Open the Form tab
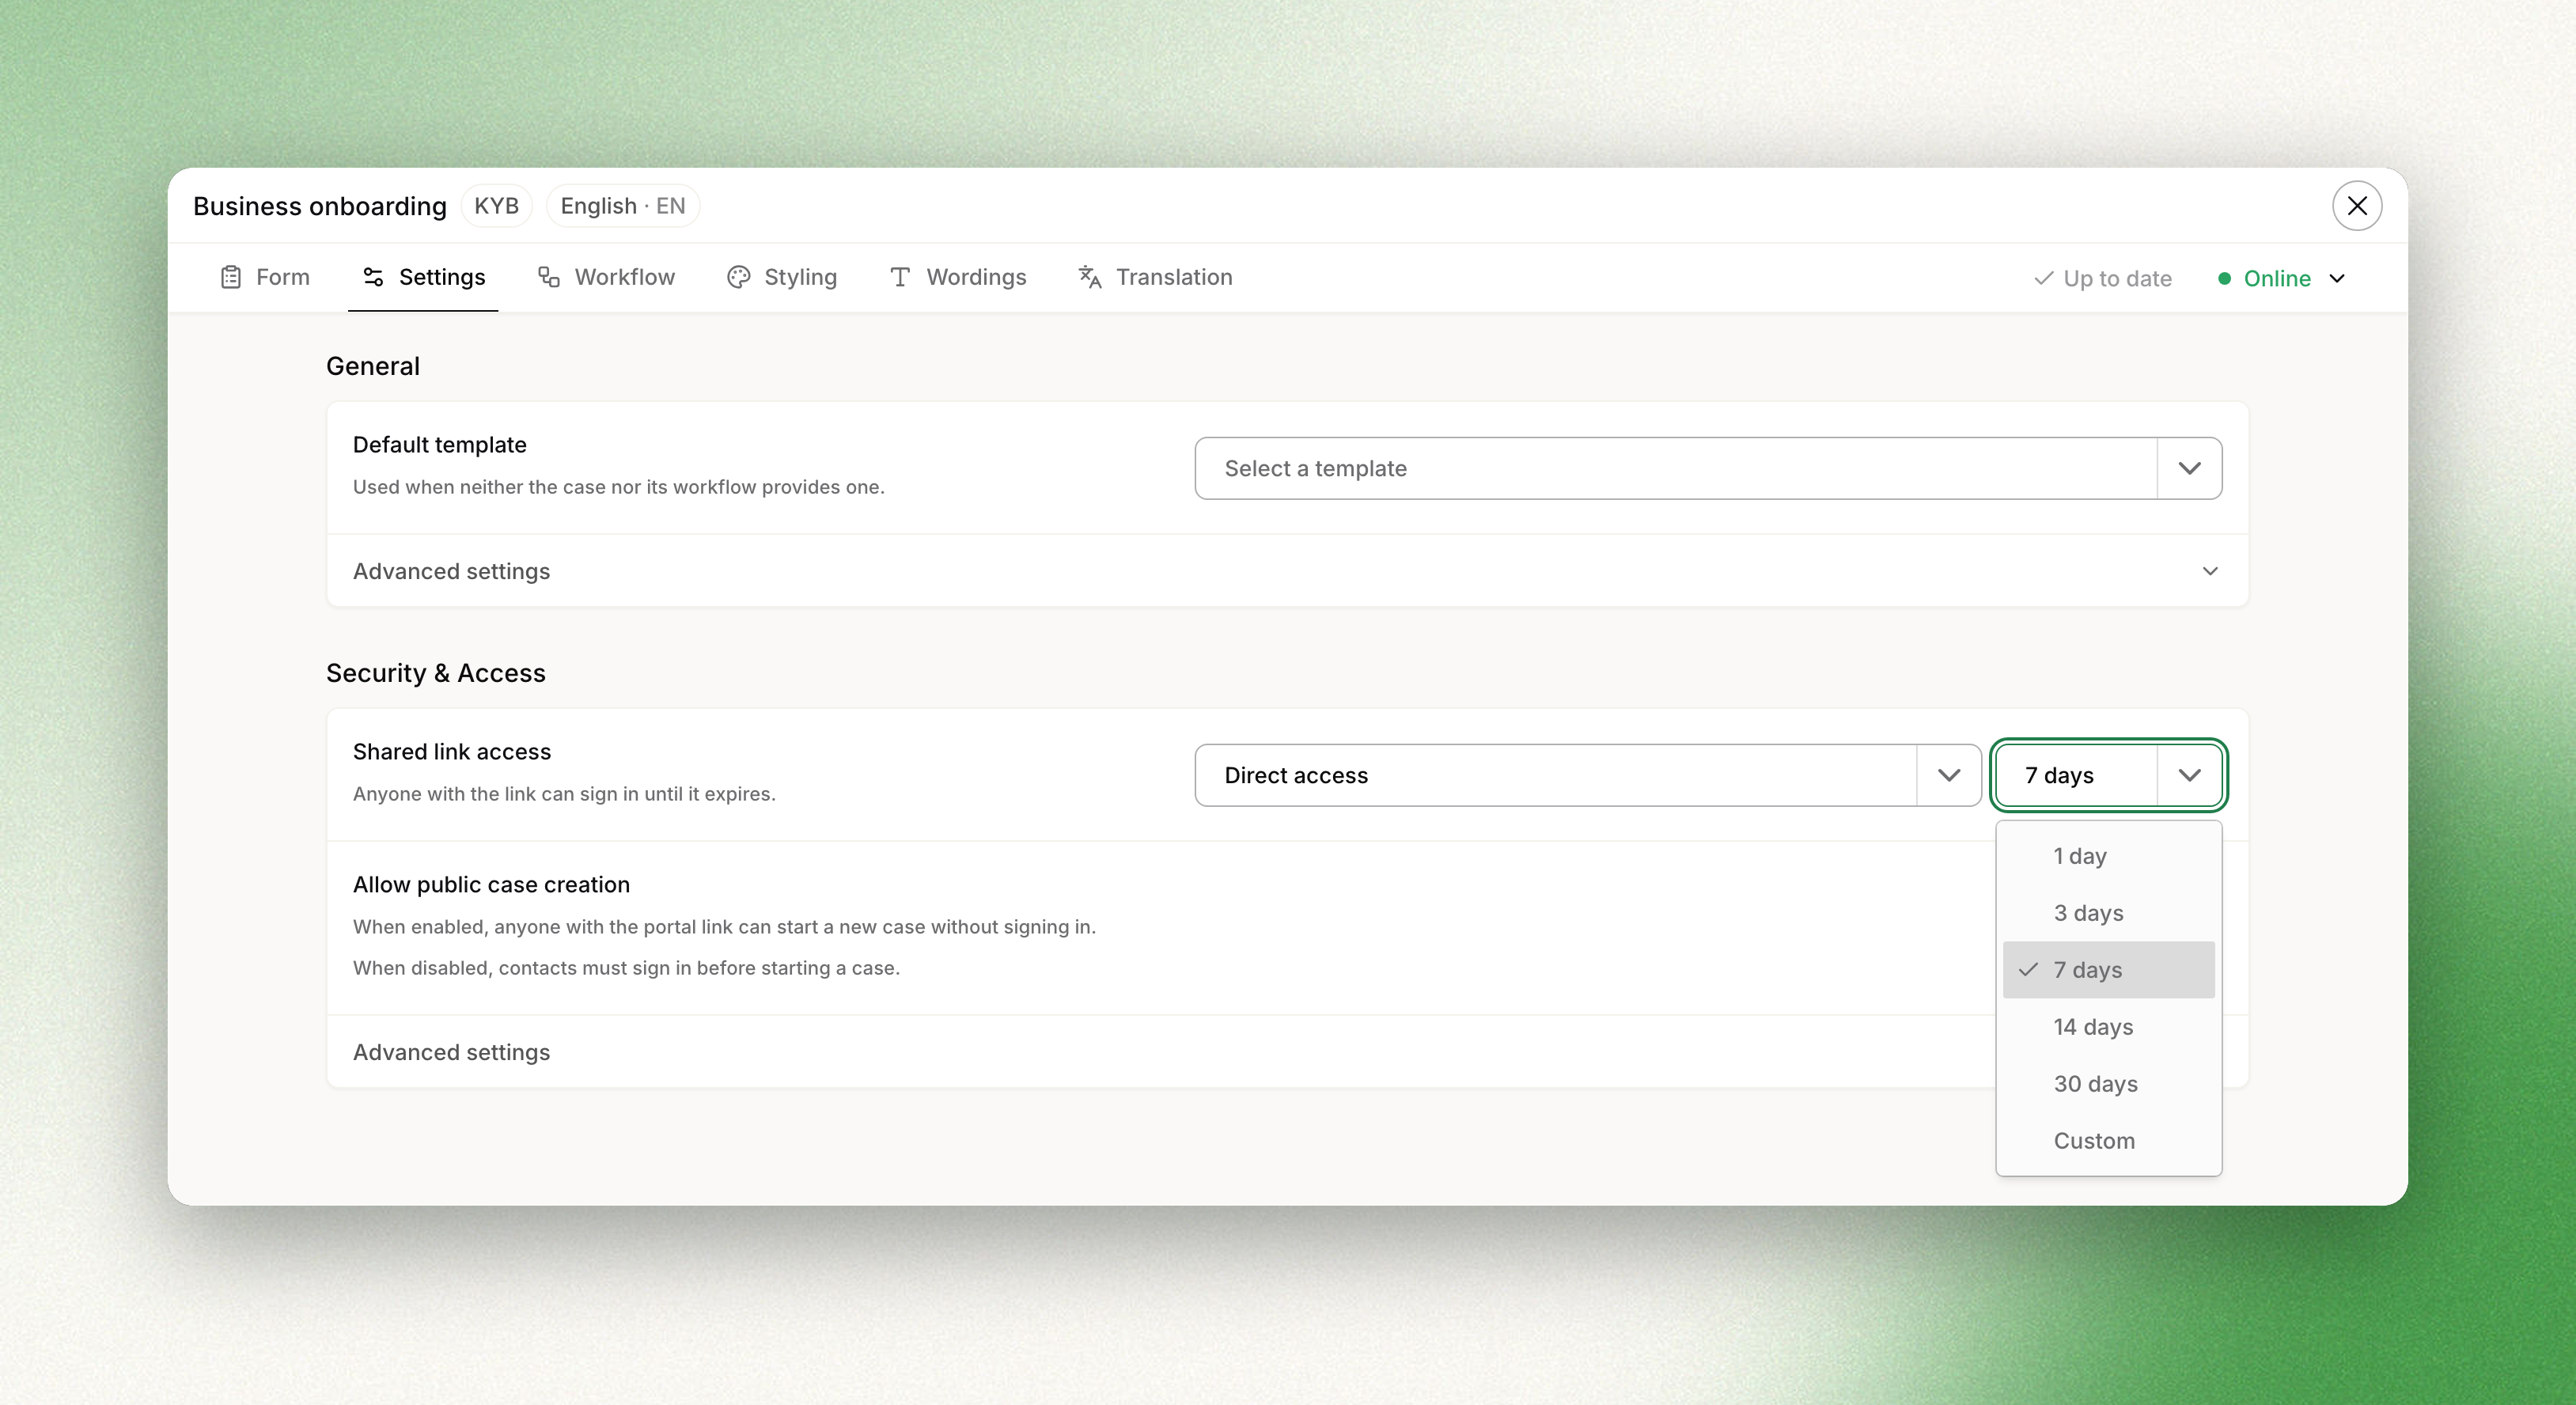This screenshot has height=1405, width=2576. pyautogui.click(x=265, y=277)
